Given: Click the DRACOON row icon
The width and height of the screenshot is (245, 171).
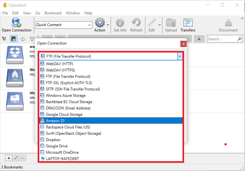Looking at the screenshot, I should point(42,108).
